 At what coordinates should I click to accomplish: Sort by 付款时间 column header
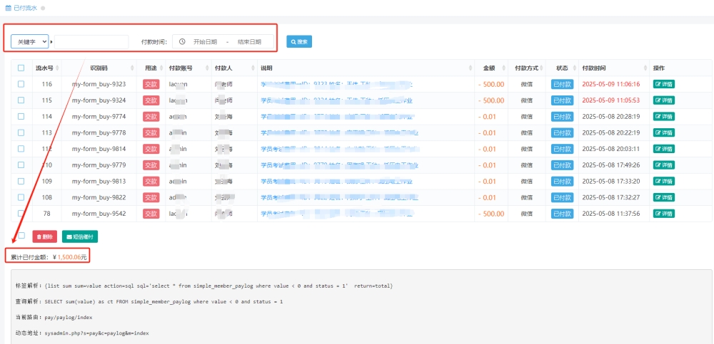[x=614, y=68]
